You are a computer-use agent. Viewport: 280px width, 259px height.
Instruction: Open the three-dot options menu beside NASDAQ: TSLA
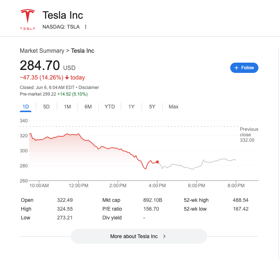pos(86,27)
